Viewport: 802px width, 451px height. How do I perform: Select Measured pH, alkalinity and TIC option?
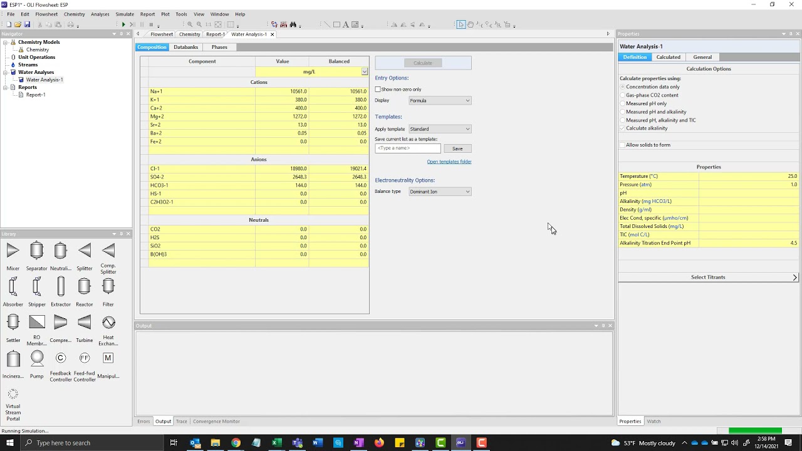point(622,120)
